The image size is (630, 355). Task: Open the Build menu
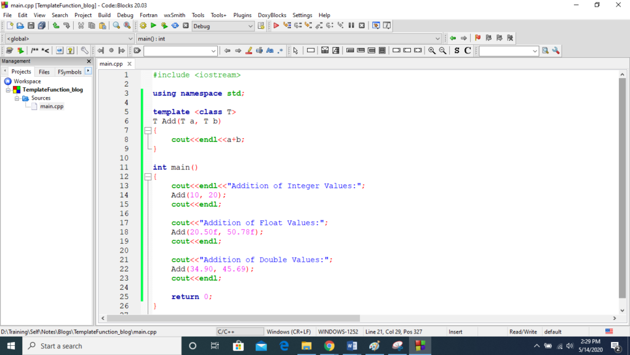104,15
